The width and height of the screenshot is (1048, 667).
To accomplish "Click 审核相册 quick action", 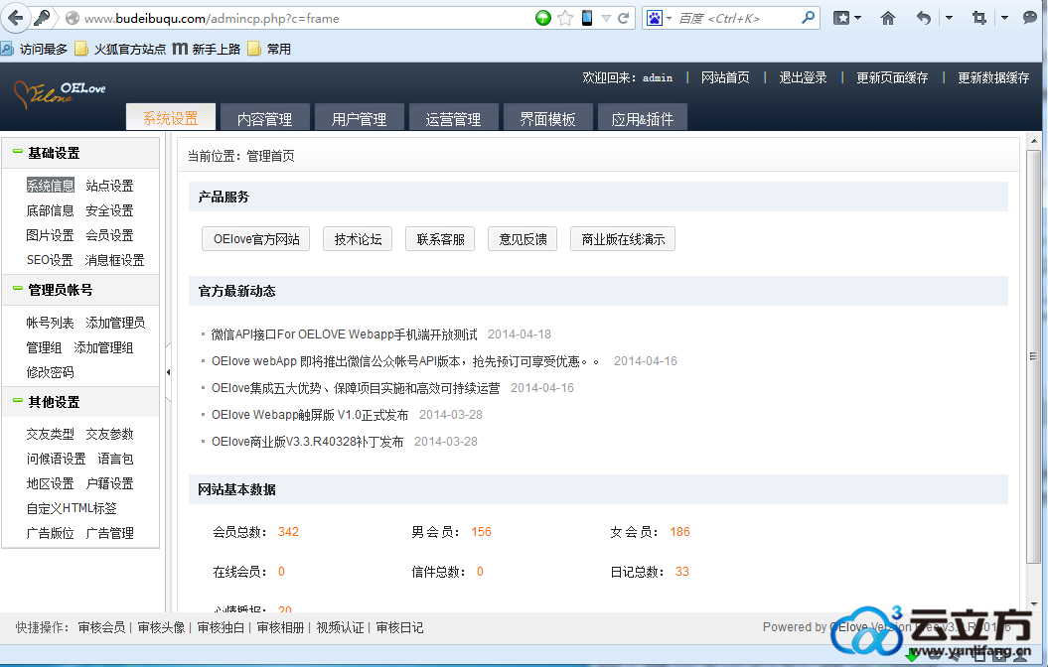I will [281, 627].
